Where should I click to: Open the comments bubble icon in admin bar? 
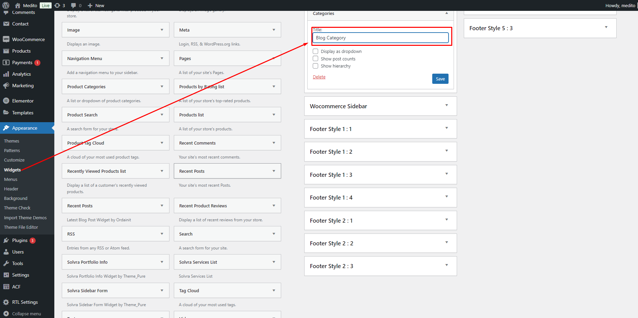73,5
